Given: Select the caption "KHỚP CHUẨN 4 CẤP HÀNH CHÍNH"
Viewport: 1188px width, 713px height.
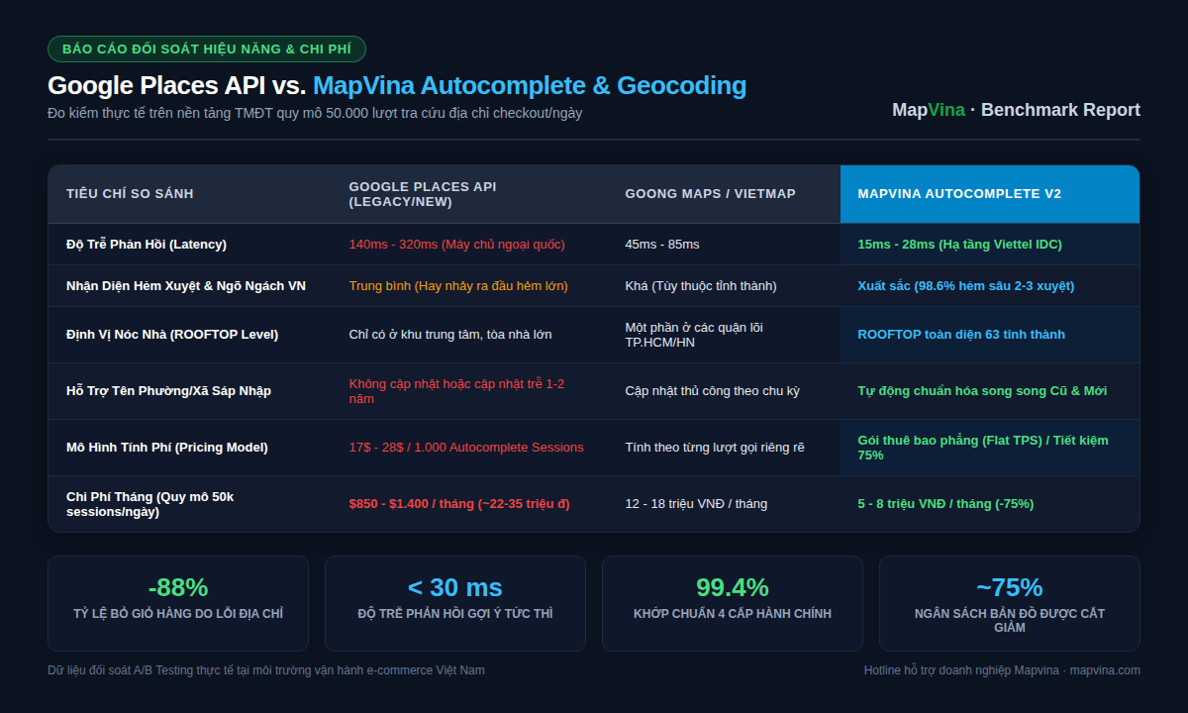Looking at the screenshot, I should click(x=733, y=614).
